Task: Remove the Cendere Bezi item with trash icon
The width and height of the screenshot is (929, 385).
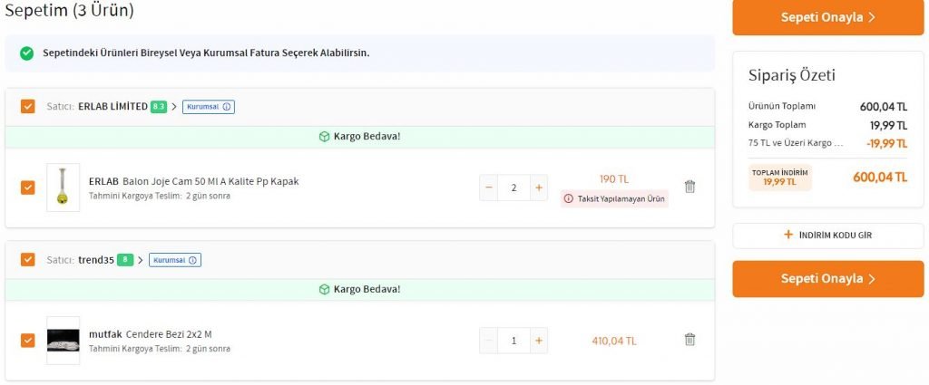Action: [x=689, y=340]
